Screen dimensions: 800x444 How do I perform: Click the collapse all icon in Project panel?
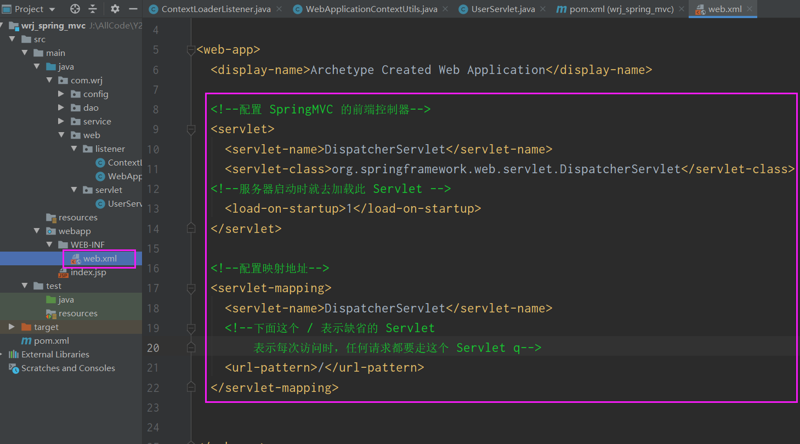pos(93,9)
